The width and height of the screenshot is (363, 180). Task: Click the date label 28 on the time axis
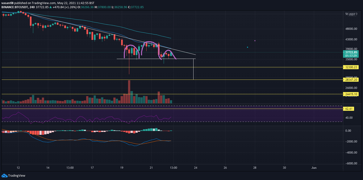tap(255, 168)
